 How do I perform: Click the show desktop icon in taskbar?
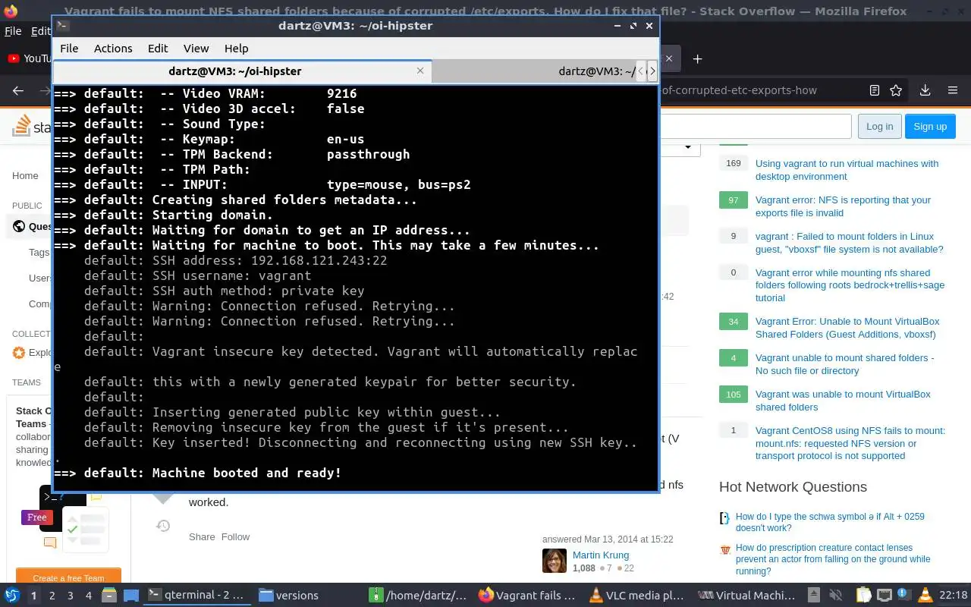point(130,595)
